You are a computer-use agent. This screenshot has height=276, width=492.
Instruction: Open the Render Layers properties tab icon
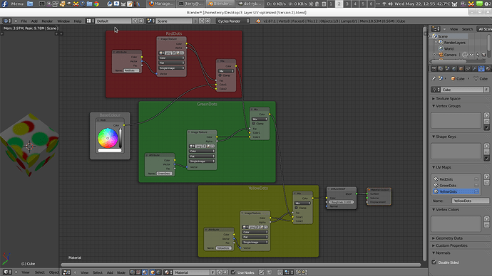coord(441,68)
